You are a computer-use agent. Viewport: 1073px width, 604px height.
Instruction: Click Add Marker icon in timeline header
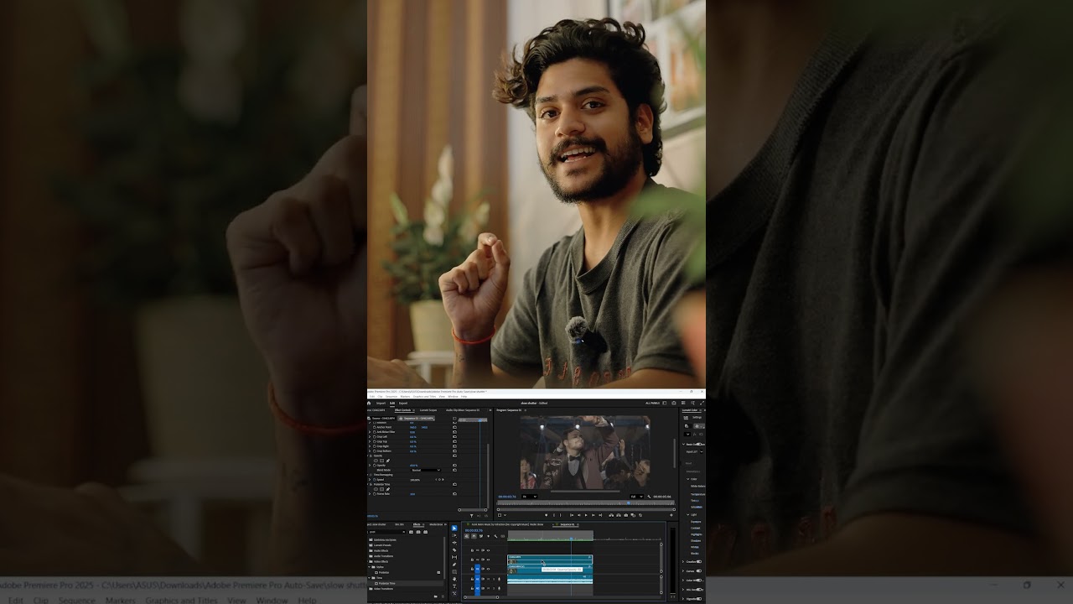(488, 536)
